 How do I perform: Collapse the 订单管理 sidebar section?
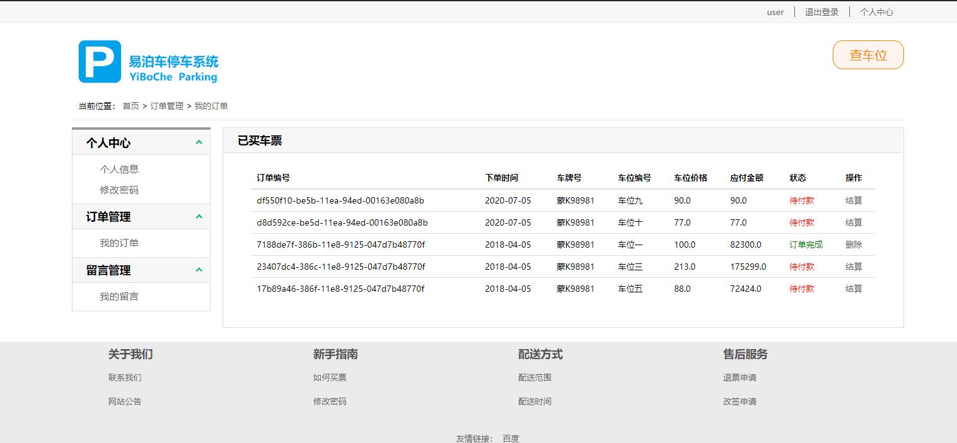(x=199, y=216)
